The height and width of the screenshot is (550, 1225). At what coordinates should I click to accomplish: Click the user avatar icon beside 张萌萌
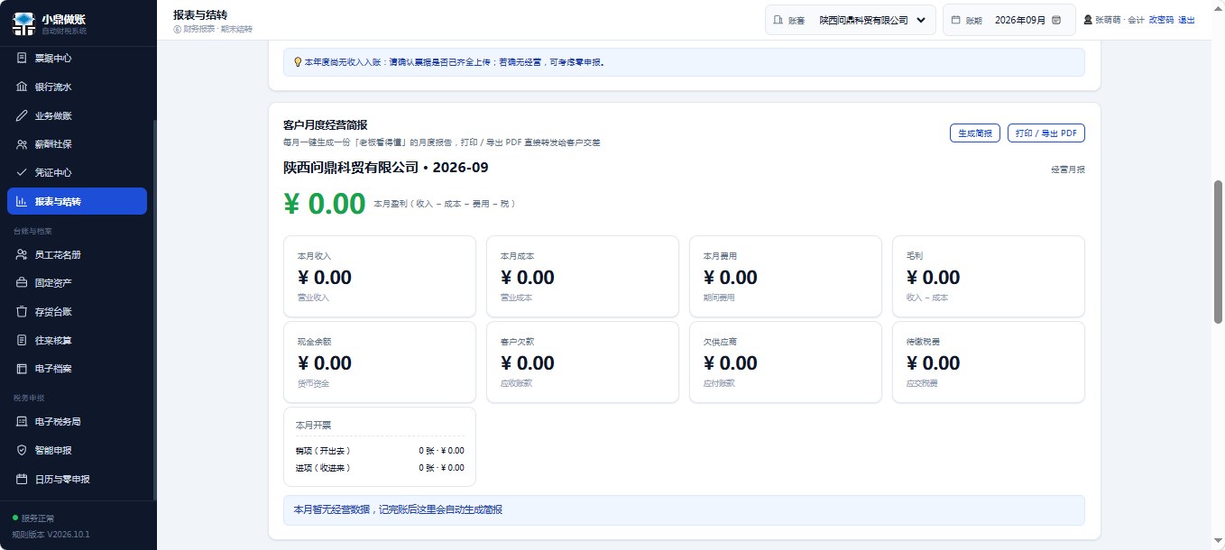pyautogui.click(x=1088, y=20)
